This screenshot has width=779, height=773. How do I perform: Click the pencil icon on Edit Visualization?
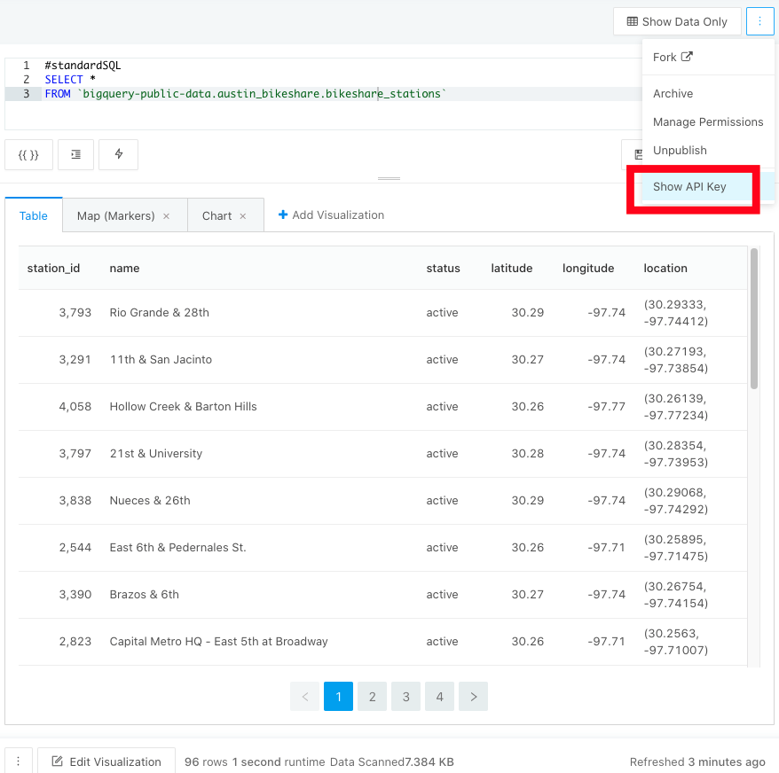59,761
